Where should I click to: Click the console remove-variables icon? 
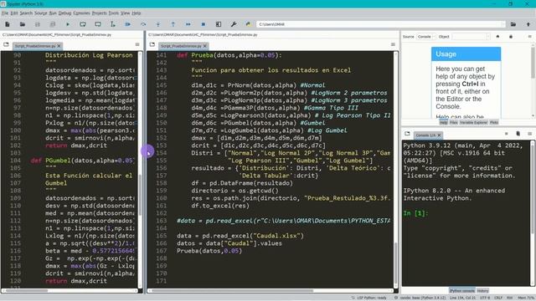point(518,134)
